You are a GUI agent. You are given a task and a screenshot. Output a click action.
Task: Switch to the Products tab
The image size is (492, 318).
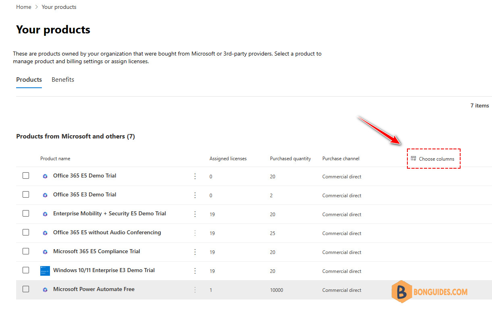point(29,80)
